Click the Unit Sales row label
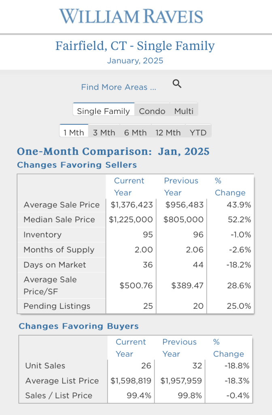The image size is (272, 415). tap(45, 366)
